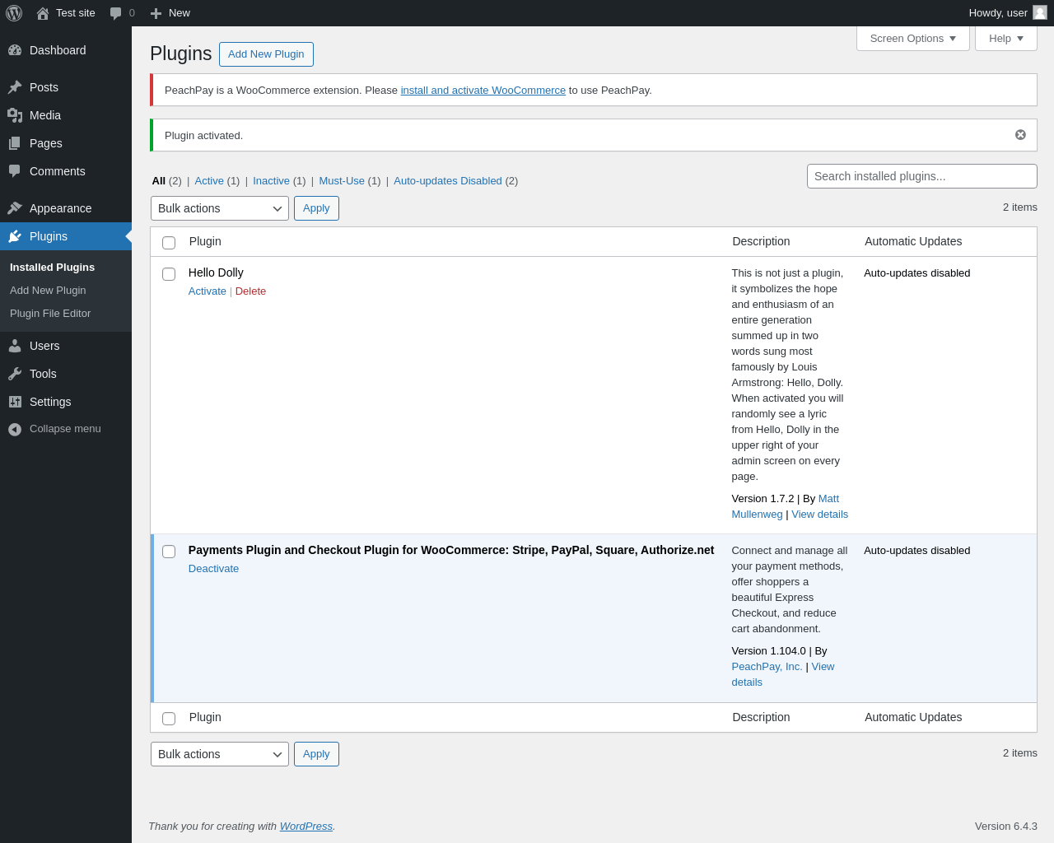Image resolution: width=1054 pixels, height=843 pixels.
Task: Open the user avatar in admin bar
Action: (x=1040, y=12)
